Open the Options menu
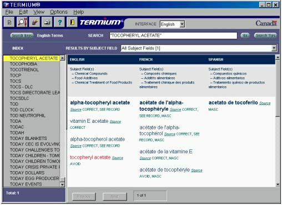 (x=59, y=12)
